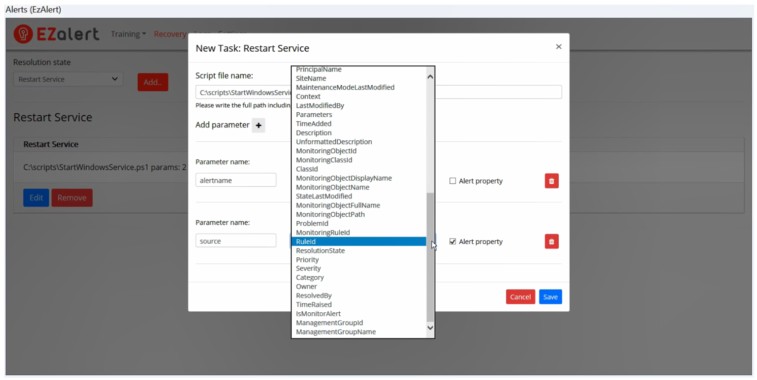Click the alertname parameter name field

point(236,181)
